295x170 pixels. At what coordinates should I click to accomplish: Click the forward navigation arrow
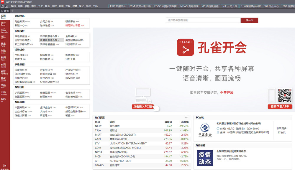[x=6, y=6]
